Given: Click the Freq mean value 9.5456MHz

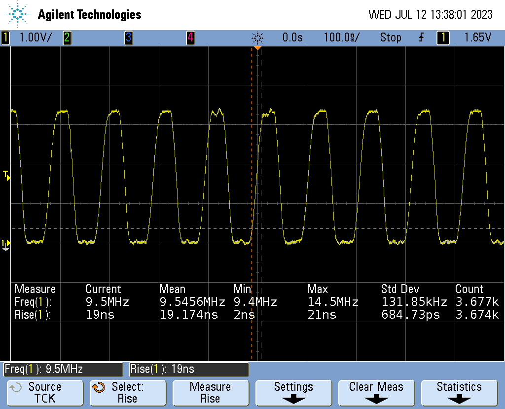Looking at the screenshot, I should (192, 302).
